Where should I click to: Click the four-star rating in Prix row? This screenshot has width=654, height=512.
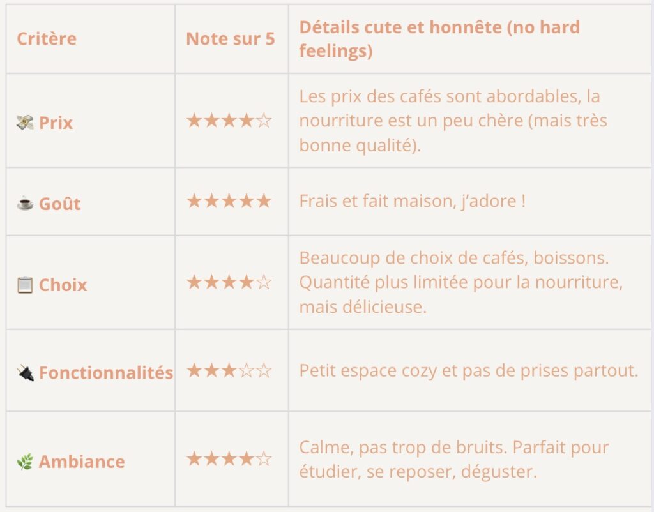tap(229, 121)
